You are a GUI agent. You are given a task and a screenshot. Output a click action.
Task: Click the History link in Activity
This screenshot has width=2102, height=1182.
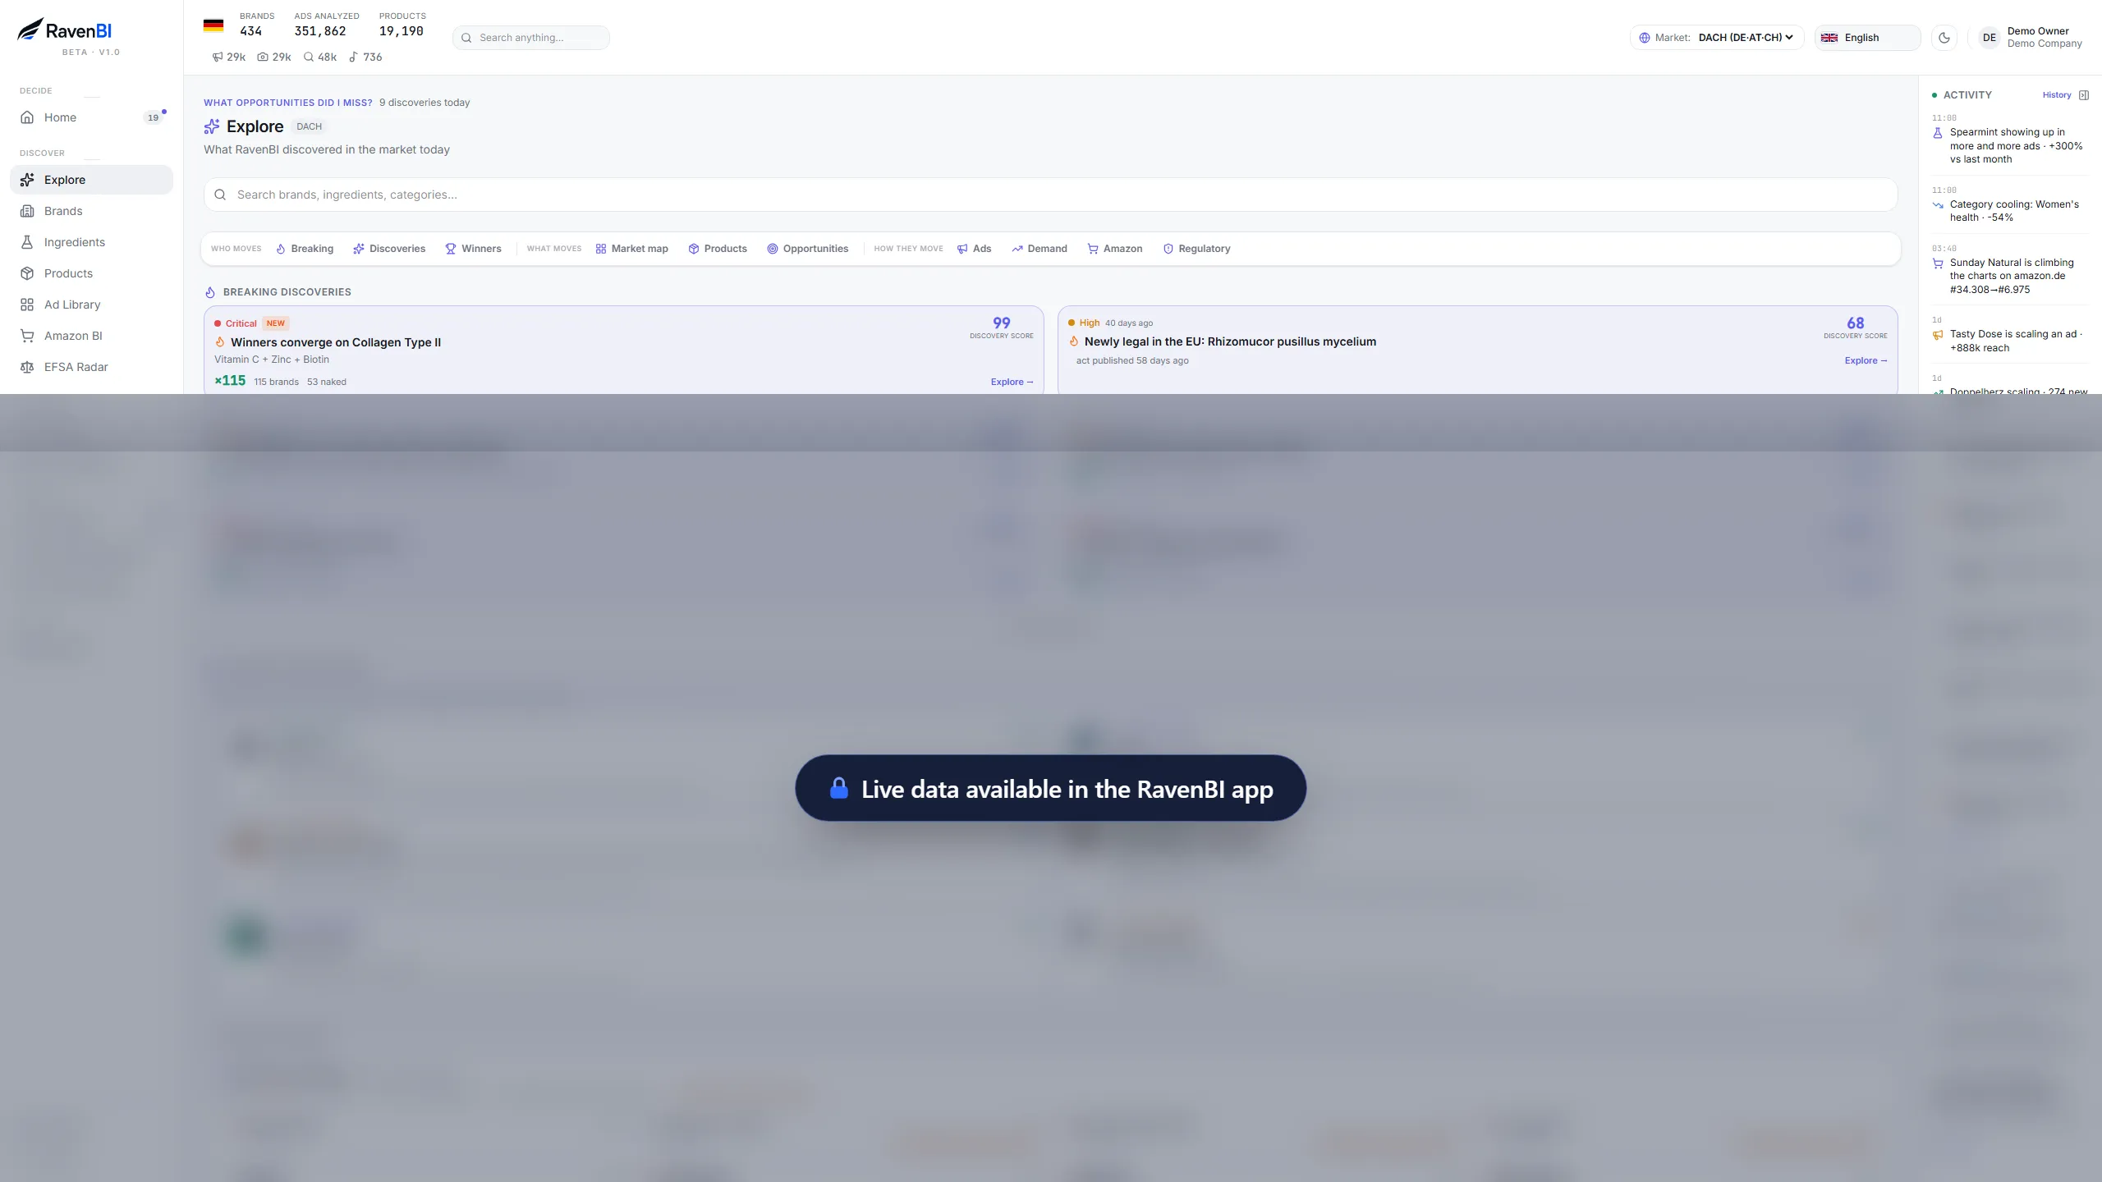click(x=2057, y=95)
